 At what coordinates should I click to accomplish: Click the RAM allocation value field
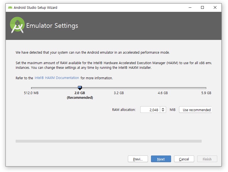point(150,110)
